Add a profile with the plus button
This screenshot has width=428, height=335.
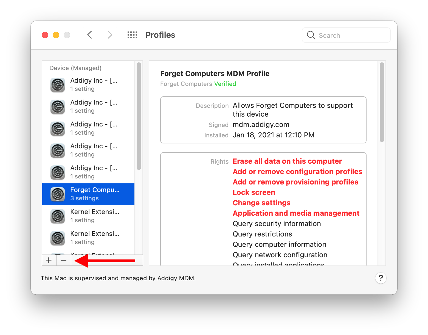49,260
